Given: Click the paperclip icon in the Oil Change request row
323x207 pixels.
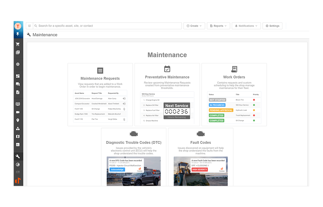Looking at the screenshot, I should point(124,109).
